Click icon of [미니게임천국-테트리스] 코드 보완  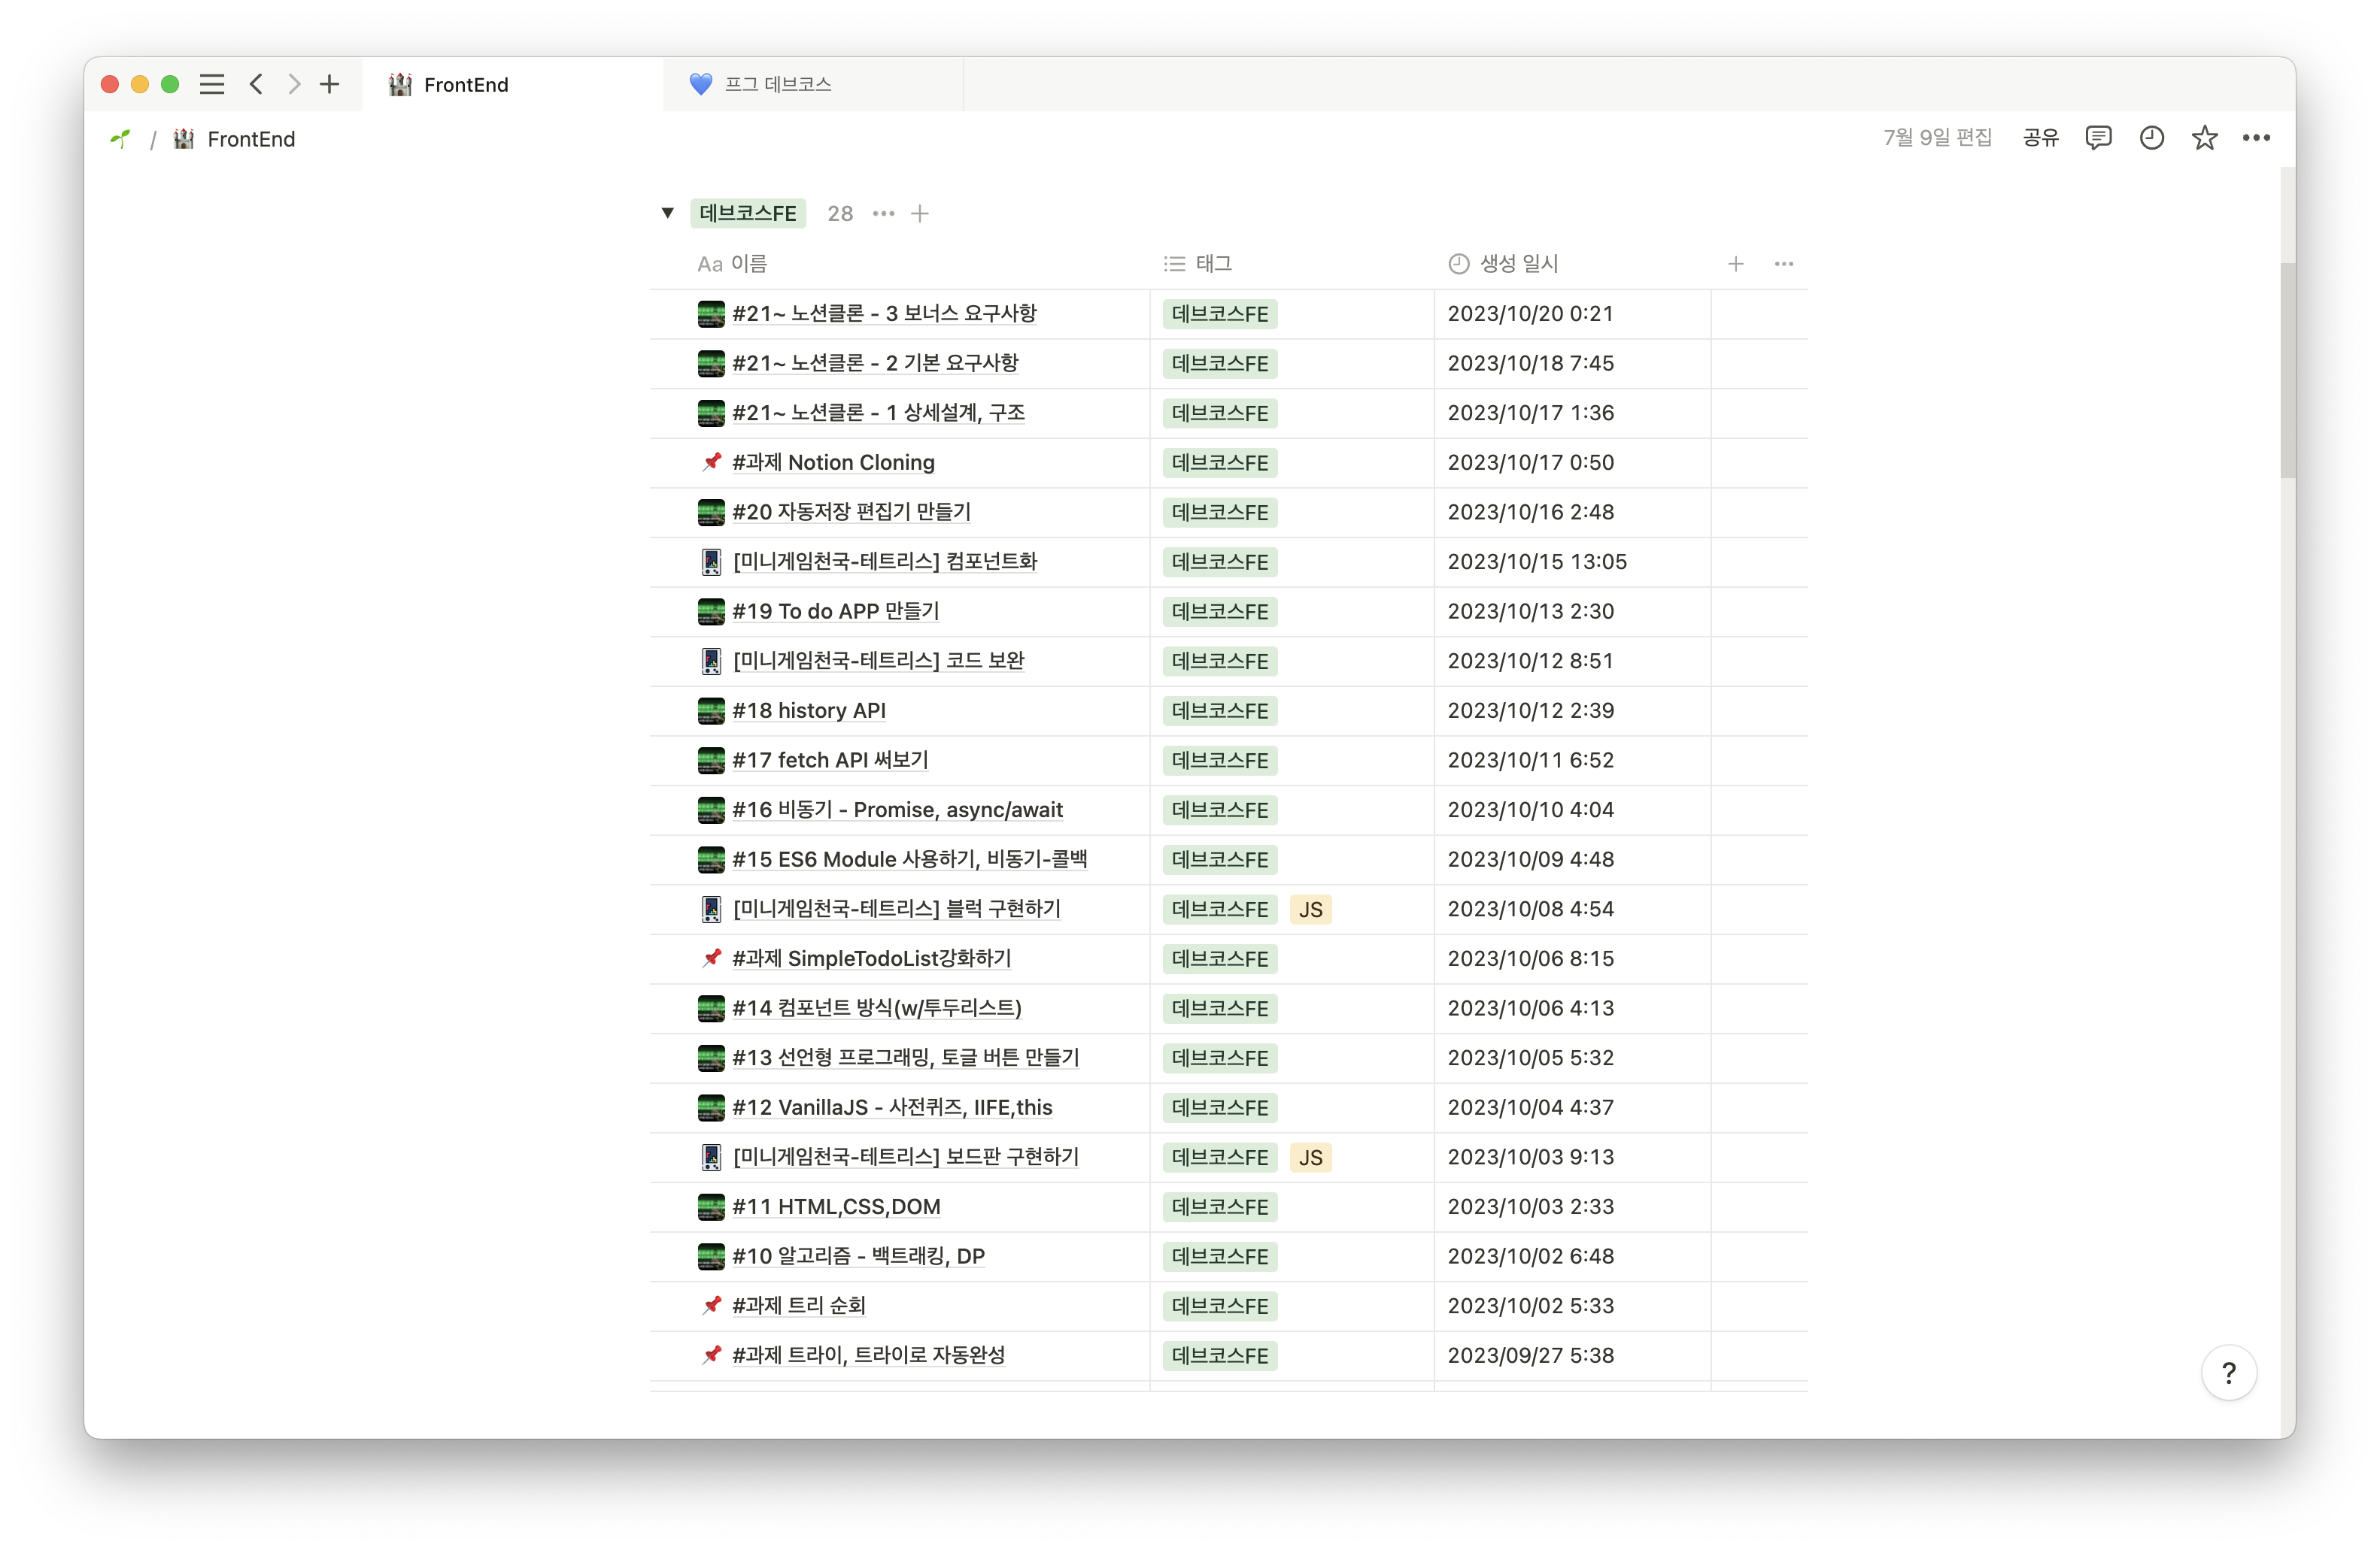click(x=711, y=661)
